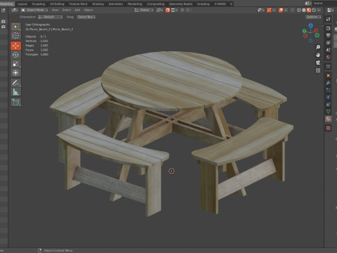Screen dimensions: 337x253
Task: Switch to the Geometry Nodes workspace tab
Action: coord(180,4)
